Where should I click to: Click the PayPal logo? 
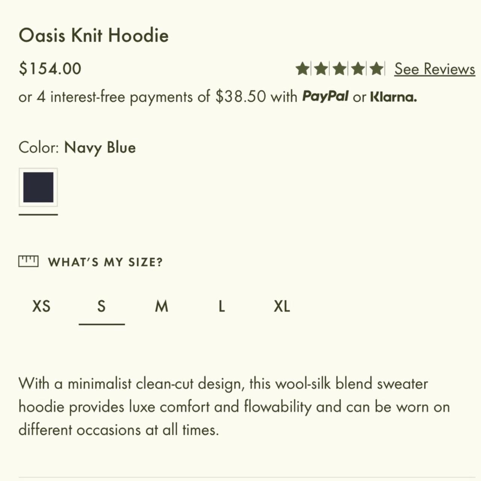click(x=325, y=97)
